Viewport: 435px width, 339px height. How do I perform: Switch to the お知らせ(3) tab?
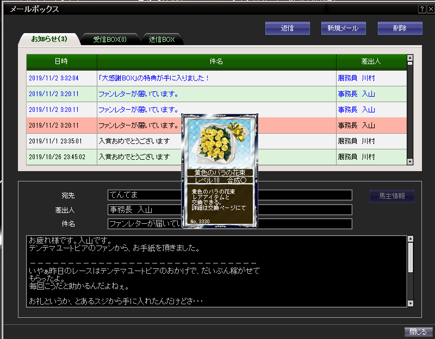[49, 39]
